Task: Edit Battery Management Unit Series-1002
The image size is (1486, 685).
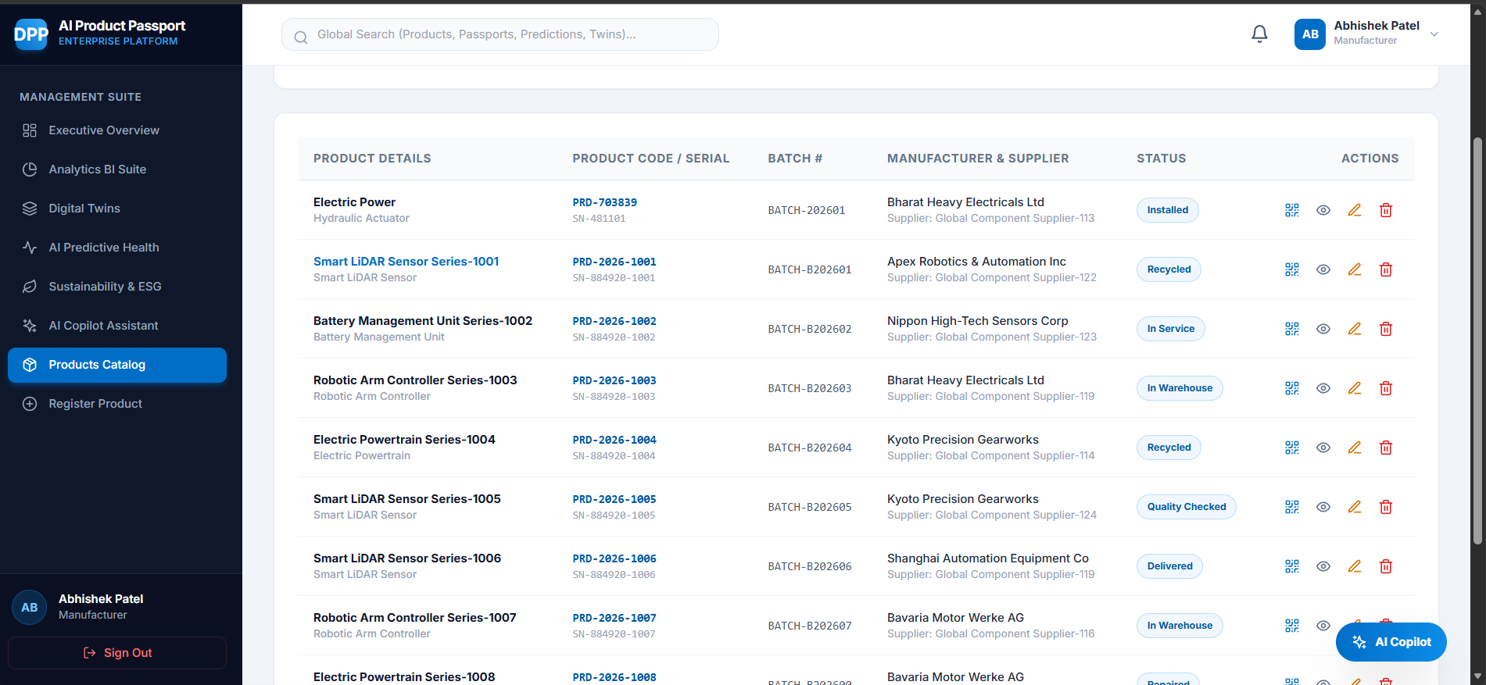Action: (x=1355, y=329)
